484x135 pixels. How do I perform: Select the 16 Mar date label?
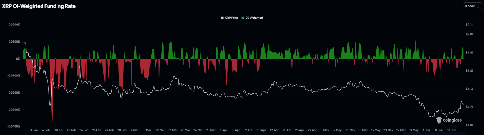[x=173, y=130]
